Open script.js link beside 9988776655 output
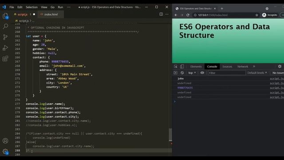Image resolution: width=284 pixels, height=160 pixels. tap(277, 88)
